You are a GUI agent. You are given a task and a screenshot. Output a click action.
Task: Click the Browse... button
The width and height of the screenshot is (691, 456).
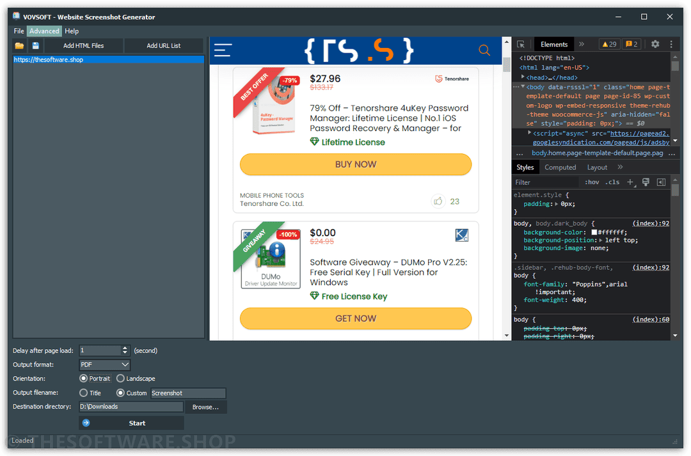pyautogui.click(x=205, y=407)
